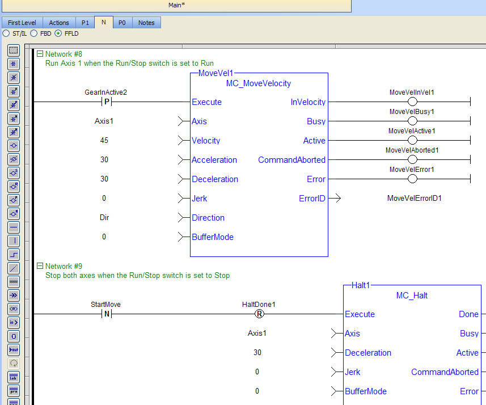Click the MoveVel1 BufferMode input value 0

tap(104, 237)
